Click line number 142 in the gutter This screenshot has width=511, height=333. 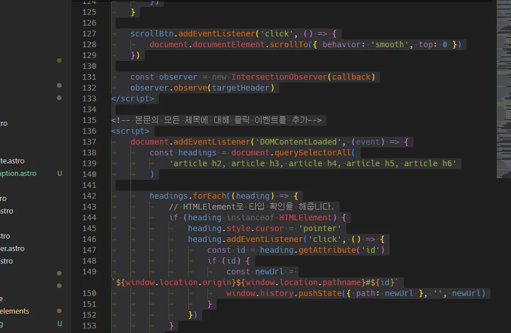pyautogui.click(x=89, y=196)
